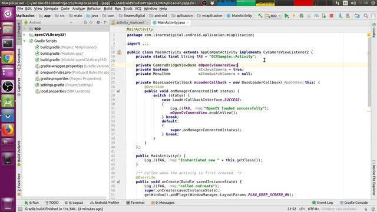Open Android Studio icon in the Ubuntu dock

(8, 101)
